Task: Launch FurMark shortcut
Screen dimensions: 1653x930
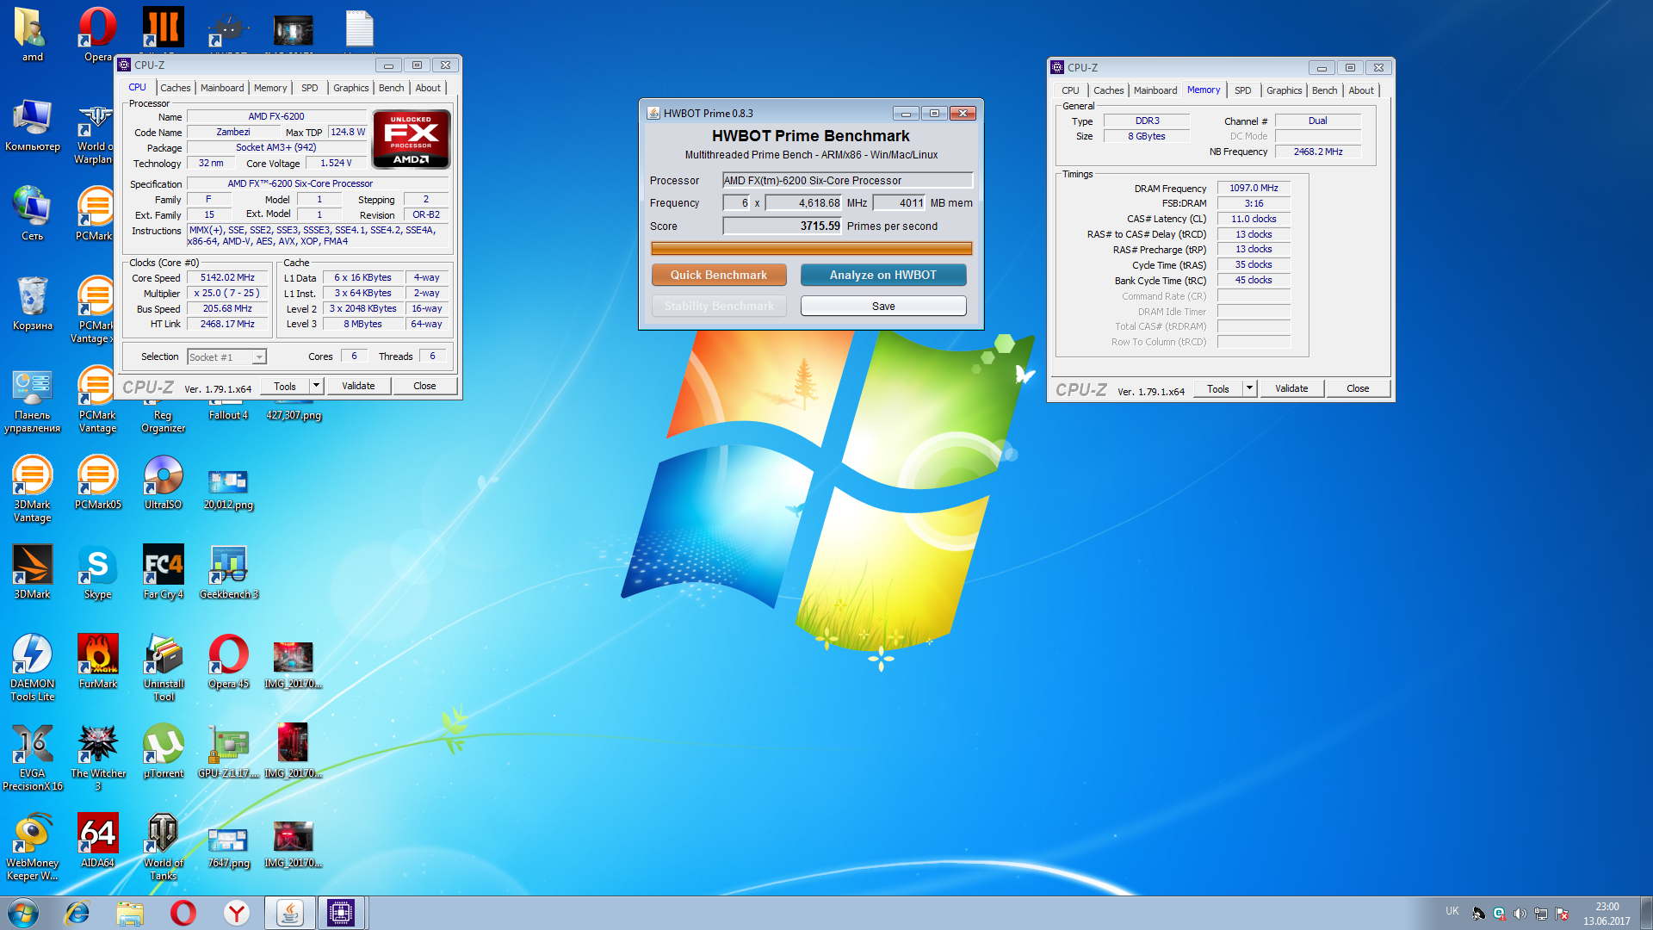Action: [97, 661]
